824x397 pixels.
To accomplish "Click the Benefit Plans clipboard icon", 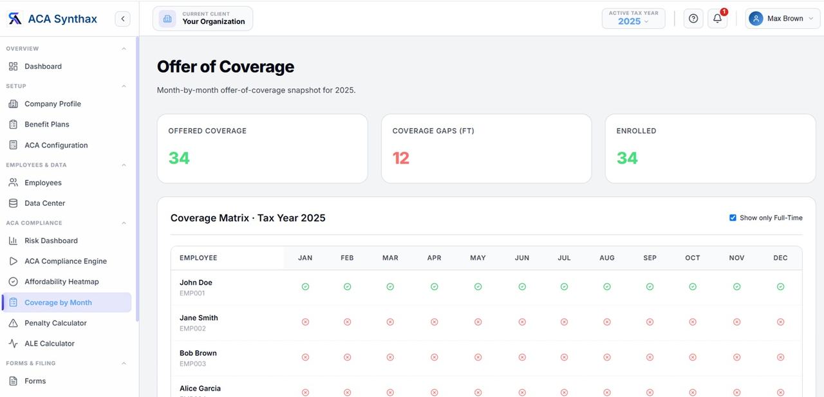I will pos(13,124).
